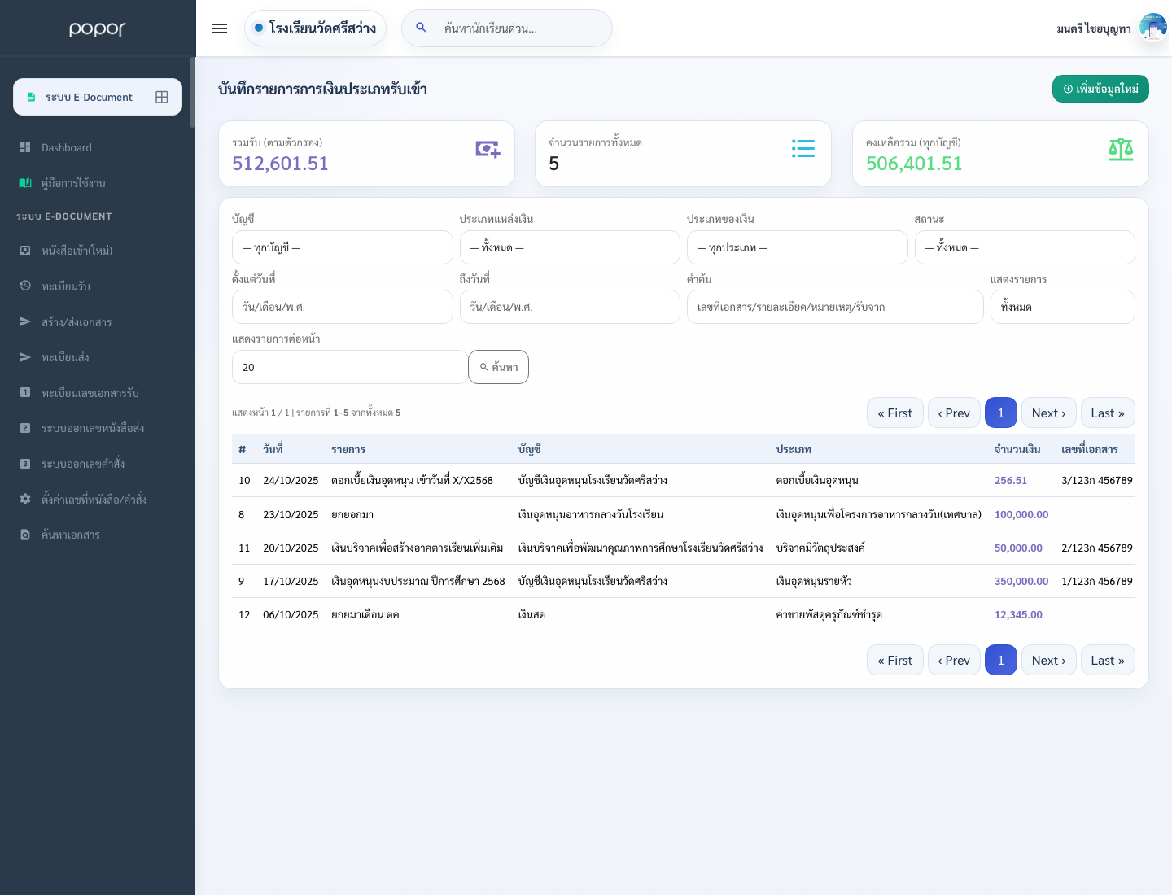Open the ประเภทของเงิน dropdown

[x=798, y=247]
